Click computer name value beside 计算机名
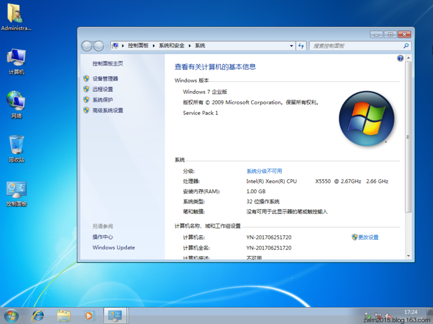The image size is (433, 324). [x=268, y=237]
